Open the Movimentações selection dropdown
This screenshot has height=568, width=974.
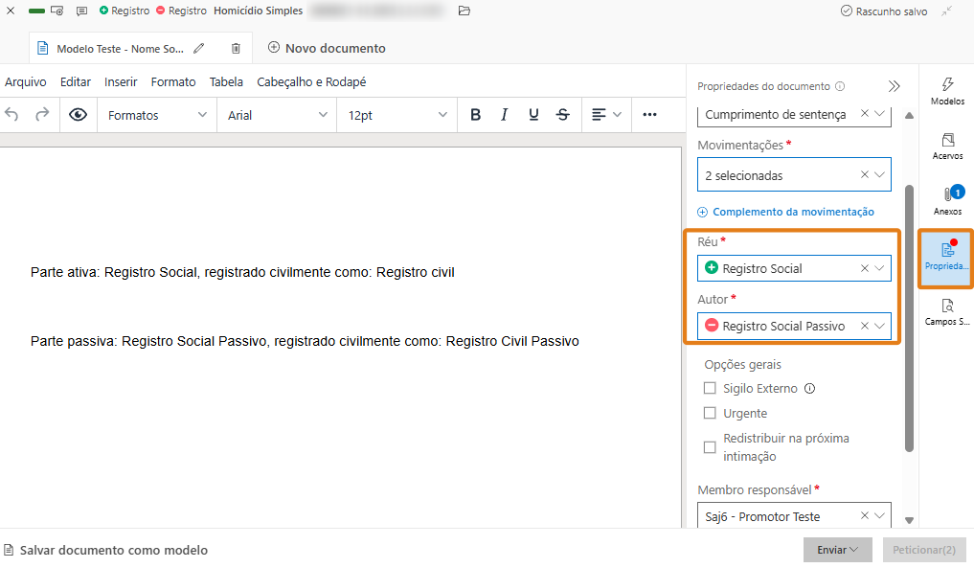879,174
